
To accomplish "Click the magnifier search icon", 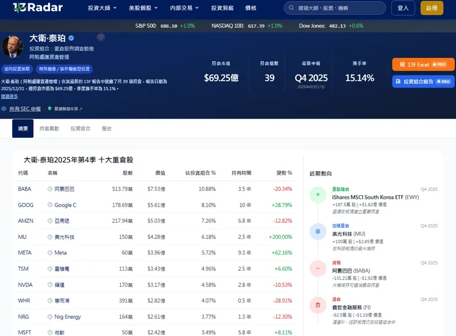I will (x=291, y=8).
